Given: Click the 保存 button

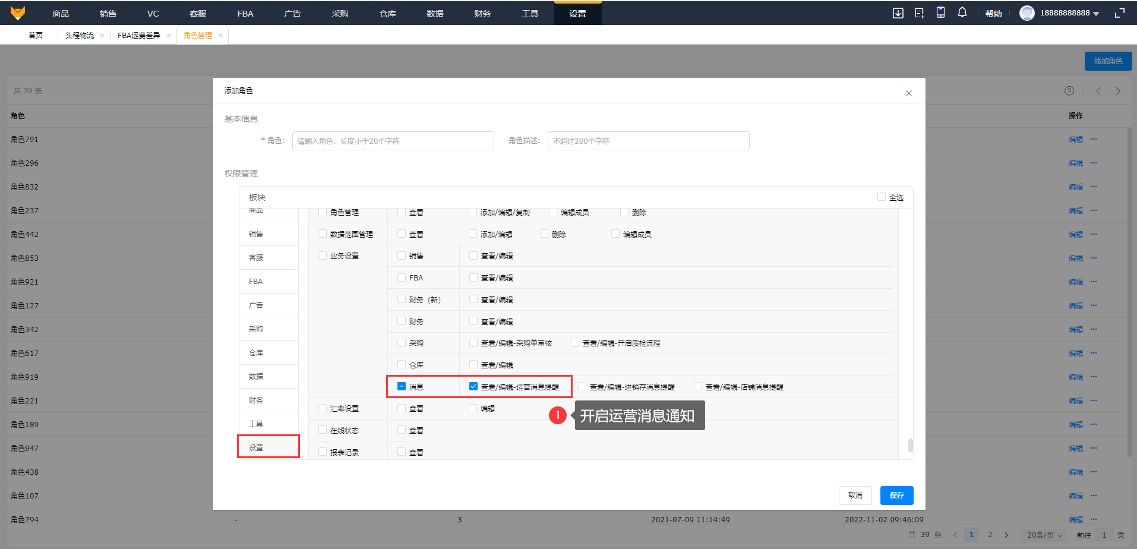Looking at the screenshot, I should pyautogui.click(x=896, y=495).
